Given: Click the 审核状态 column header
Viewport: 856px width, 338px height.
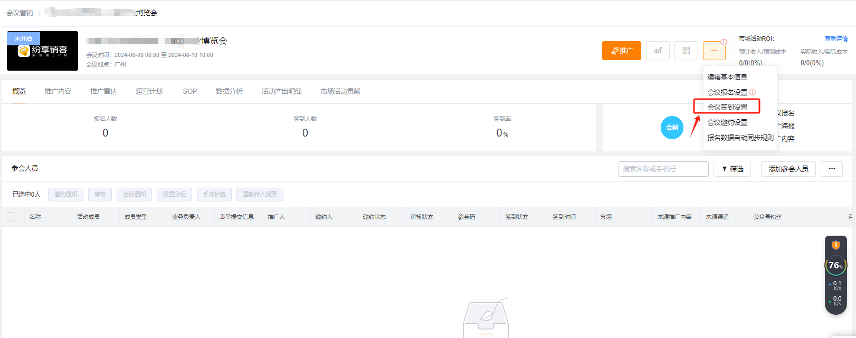Looking at the screenshot, I should [422, 217].
